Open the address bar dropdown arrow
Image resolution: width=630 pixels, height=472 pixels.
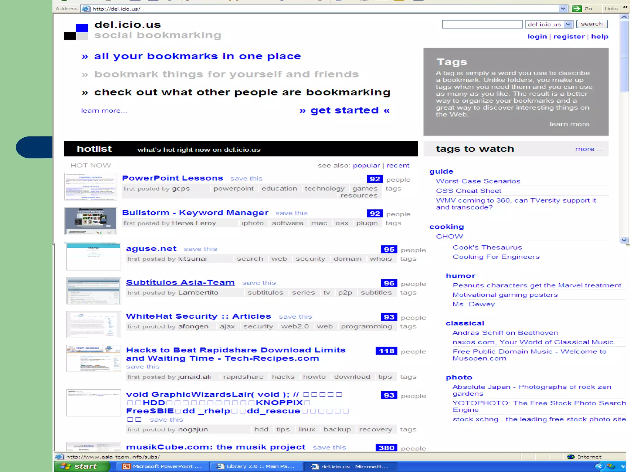pos(563,9)
